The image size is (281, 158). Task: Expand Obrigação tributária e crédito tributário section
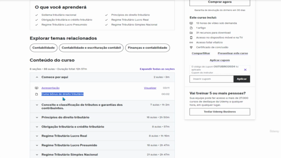pos(102,127)
